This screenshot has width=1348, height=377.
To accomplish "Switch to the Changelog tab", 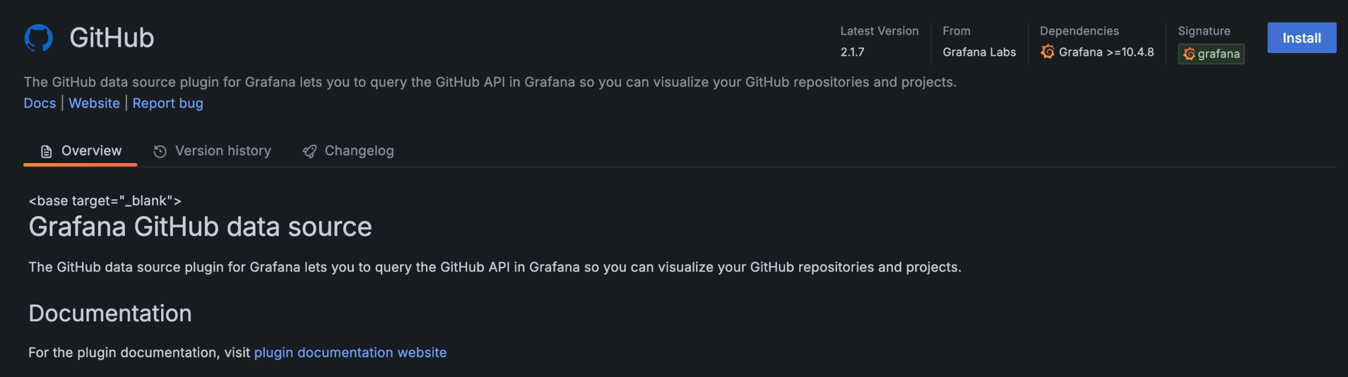I will coord(349,151).
